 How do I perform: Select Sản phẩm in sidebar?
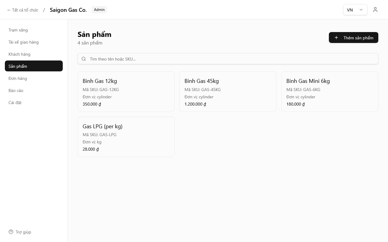pos(18,66)
